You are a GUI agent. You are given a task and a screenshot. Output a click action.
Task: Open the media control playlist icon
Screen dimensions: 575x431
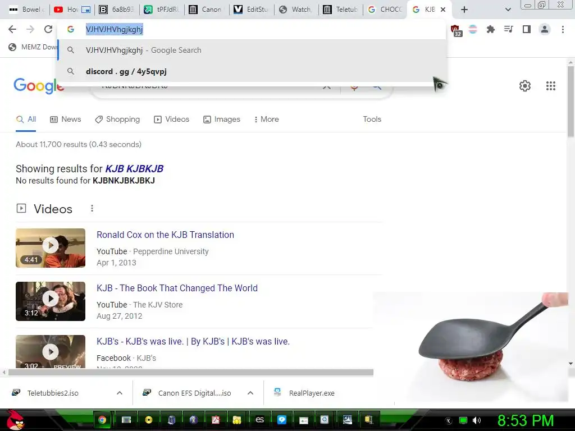point(508,29)
